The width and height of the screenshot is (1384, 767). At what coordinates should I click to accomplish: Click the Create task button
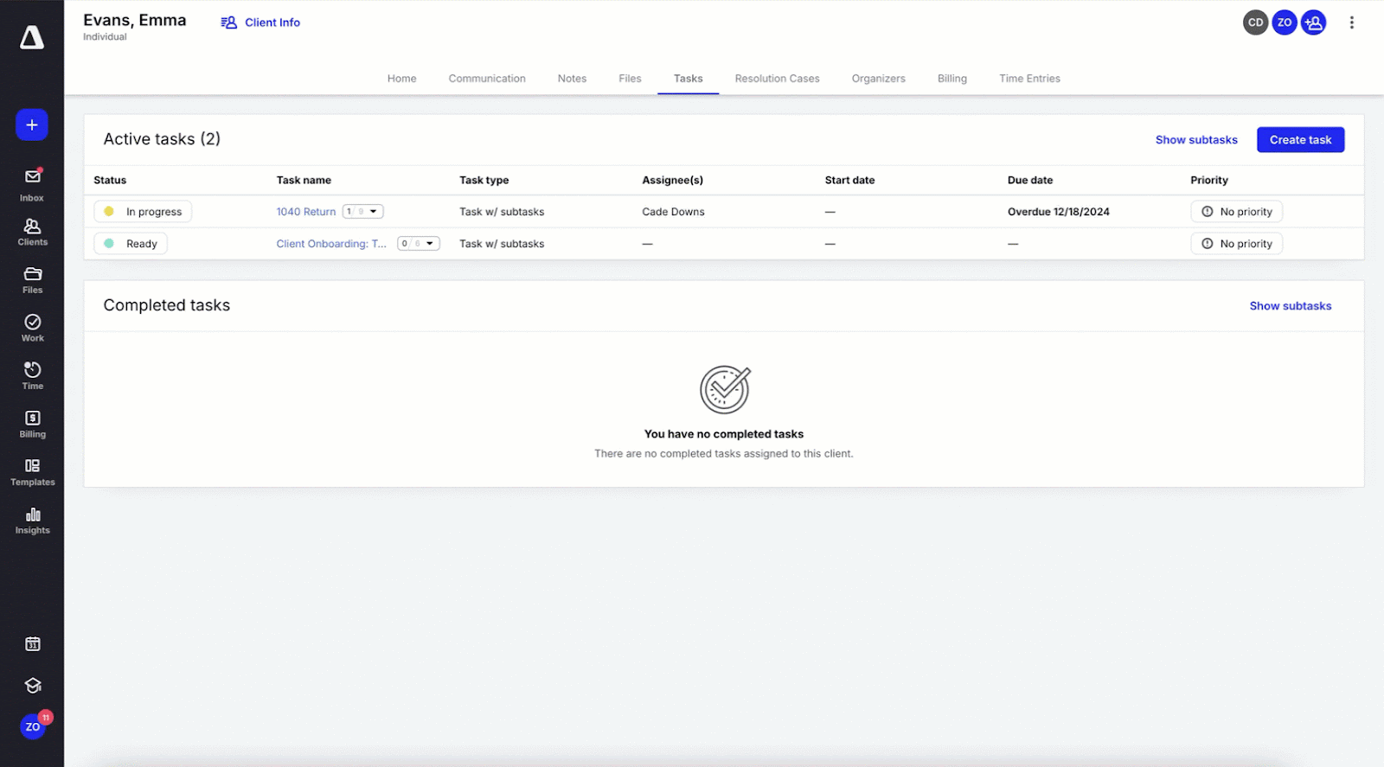1300,140
